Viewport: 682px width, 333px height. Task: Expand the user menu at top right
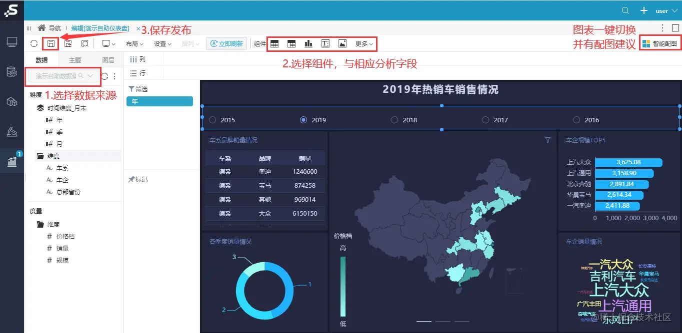coord(666,10)
